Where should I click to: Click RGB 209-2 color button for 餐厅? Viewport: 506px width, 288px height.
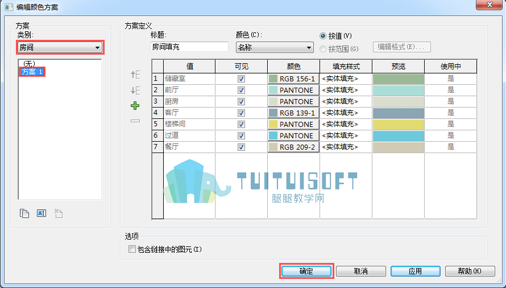(293, 147)
